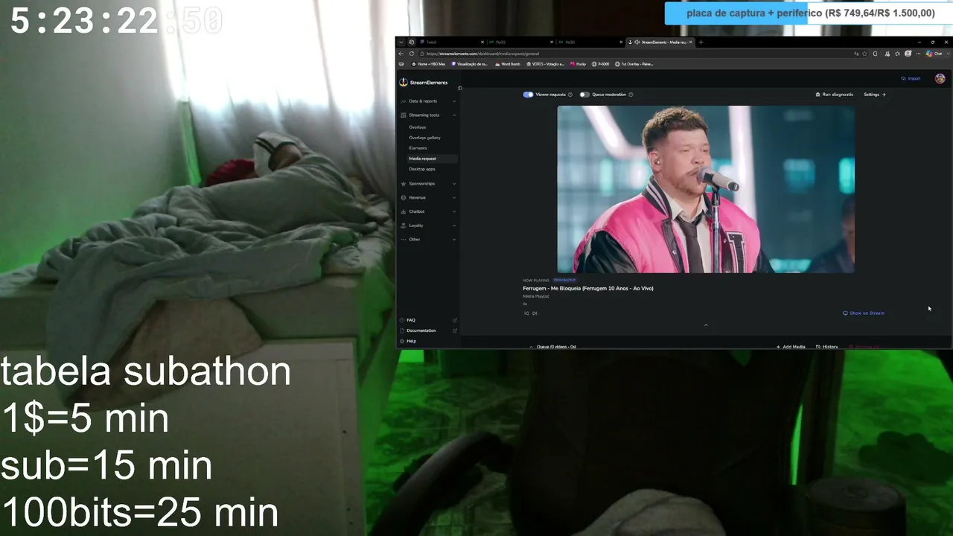Open the FAQ link
Image resolution: width=953 pixels, height=536 pixels.
pyautogui.click(x=428, y=320)
